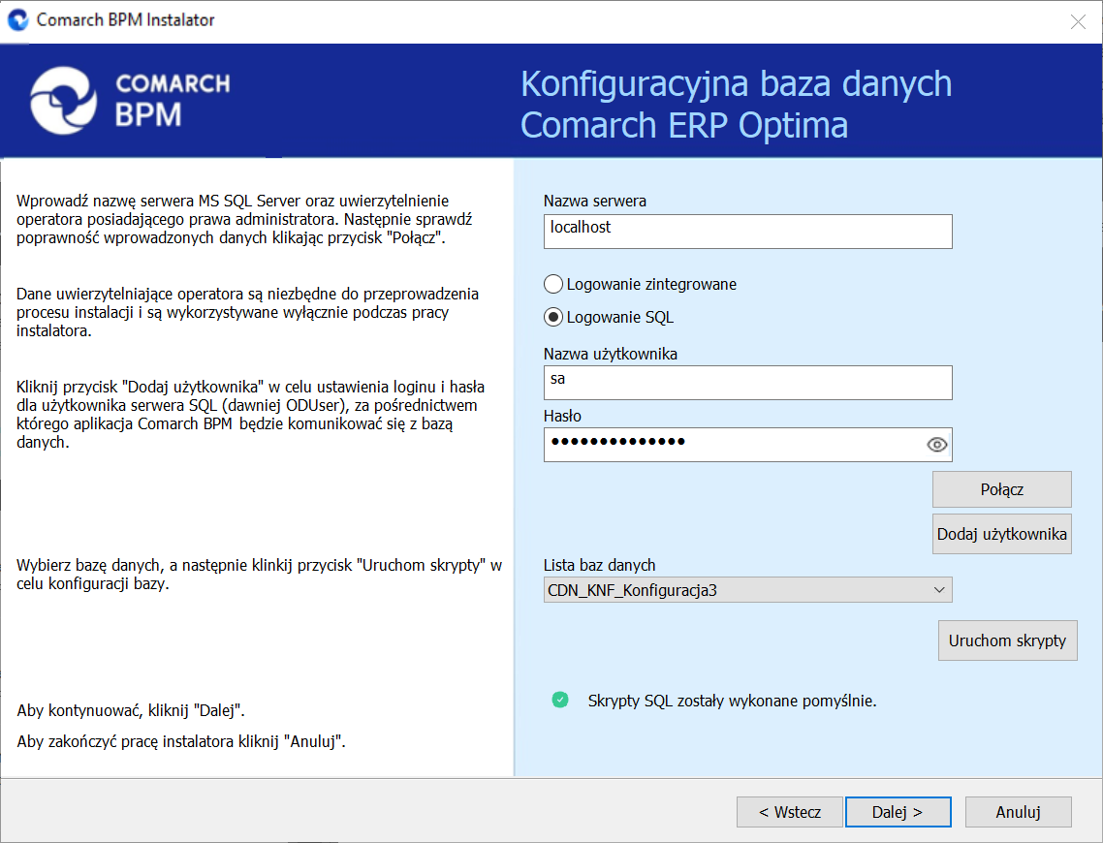The image size is (1103, 843).
Task: Click the "Hasło" label
Action: pos(563,417)
